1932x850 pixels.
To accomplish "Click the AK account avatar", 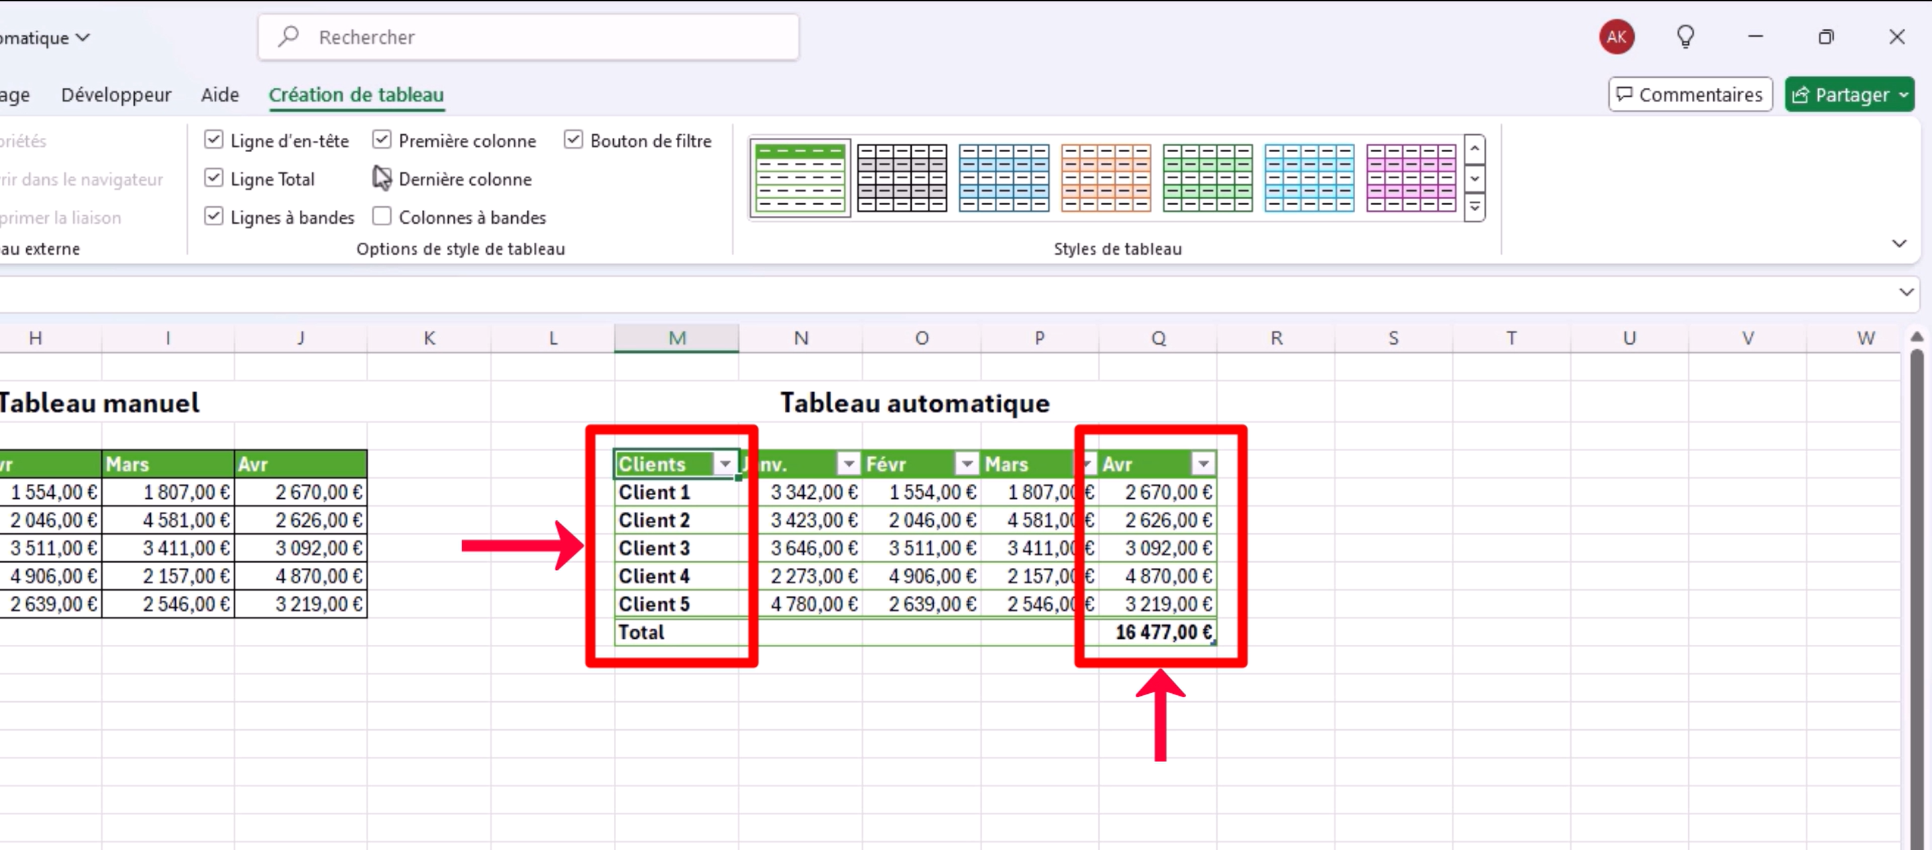I will [x=1616, y=37].
